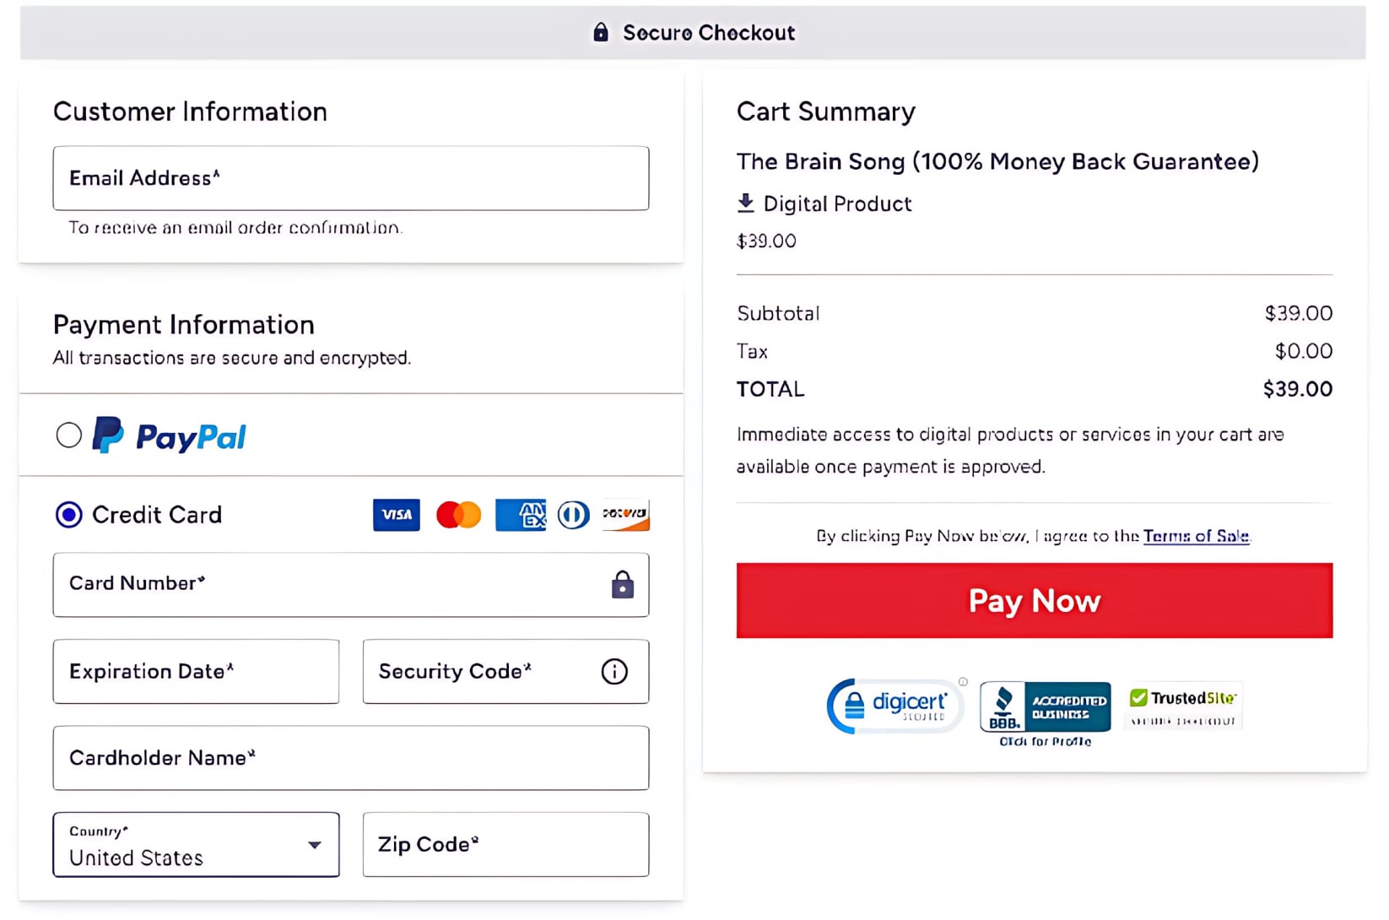The width and height of the screenshot is (1389, 920).
Task: Click the Pay Now button
Action: [x=1034, y=600]
